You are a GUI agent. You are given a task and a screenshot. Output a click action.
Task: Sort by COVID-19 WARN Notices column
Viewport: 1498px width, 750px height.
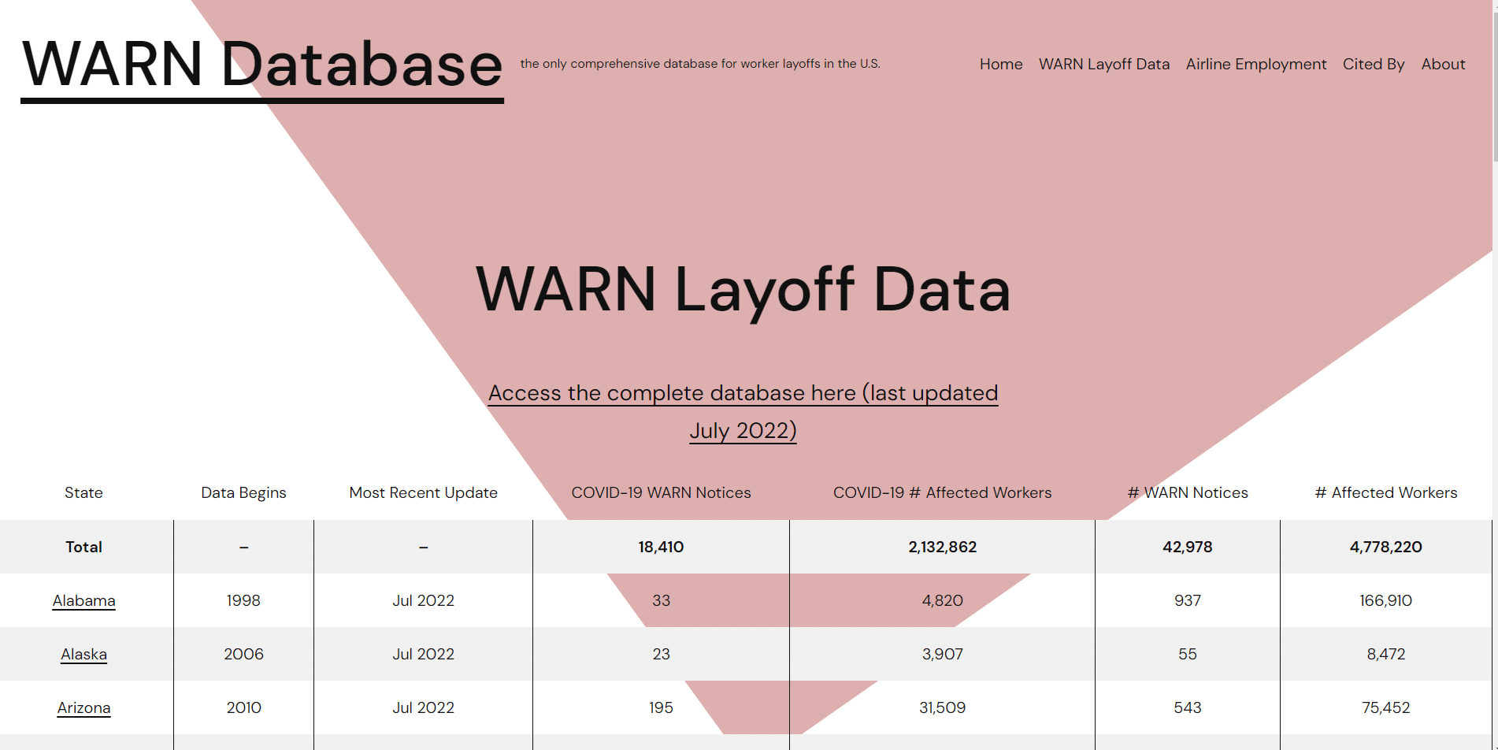click(x=661, y=492)
